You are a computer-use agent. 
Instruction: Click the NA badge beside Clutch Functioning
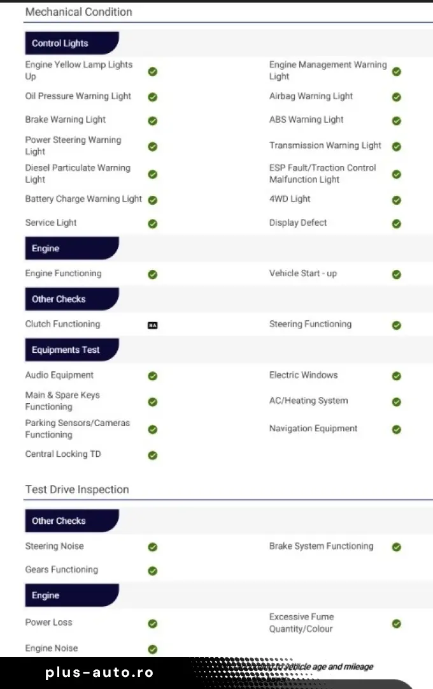(152, 325)
